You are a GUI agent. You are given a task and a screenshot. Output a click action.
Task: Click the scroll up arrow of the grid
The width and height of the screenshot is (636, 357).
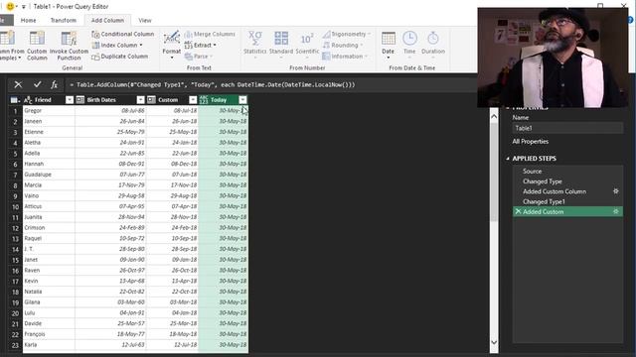pyautogui.click(x=494, y=117)
